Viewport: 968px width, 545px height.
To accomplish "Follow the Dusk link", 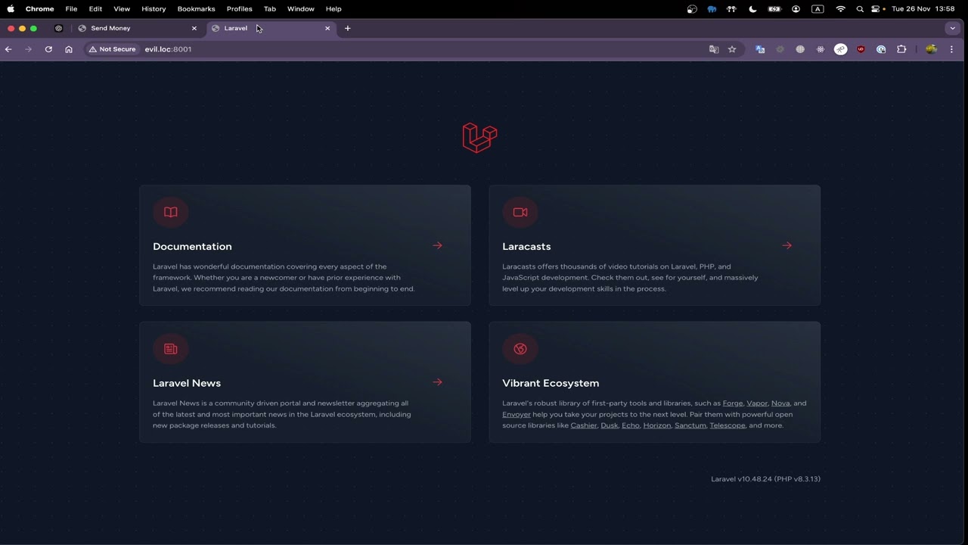I will click(610, 425).
